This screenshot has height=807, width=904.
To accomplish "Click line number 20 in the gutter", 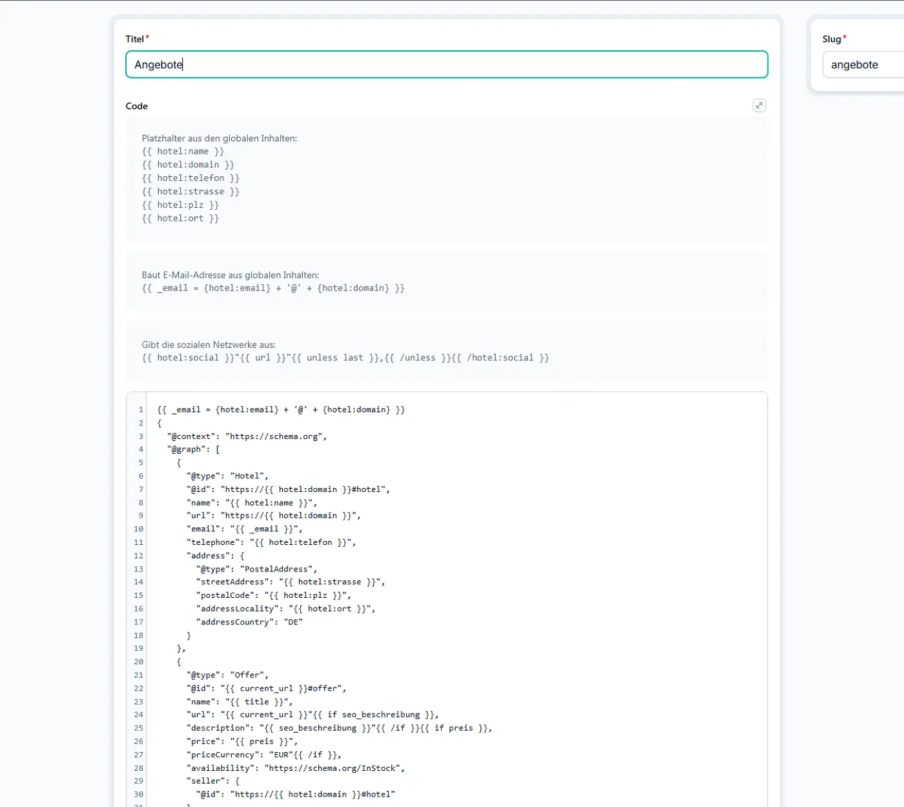I will (138, 662).
